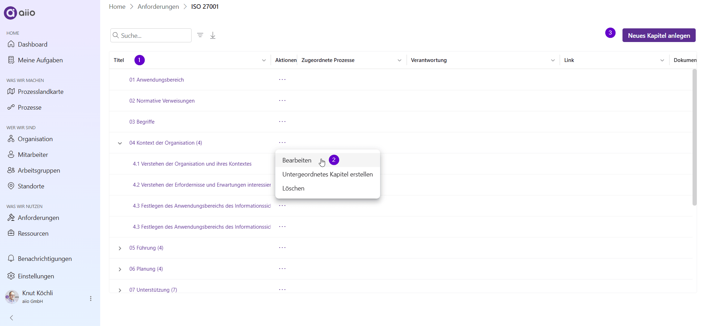The height and width of the screenshot is (326, 702).
Task: Choose Bearbeiten from context menu
Action: click(328, 160)
